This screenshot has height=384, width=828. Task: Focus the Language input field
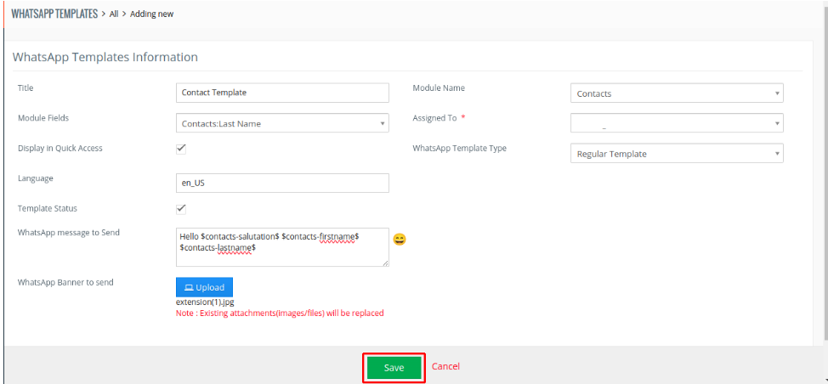pyautogui.click(x=282, y=183)
